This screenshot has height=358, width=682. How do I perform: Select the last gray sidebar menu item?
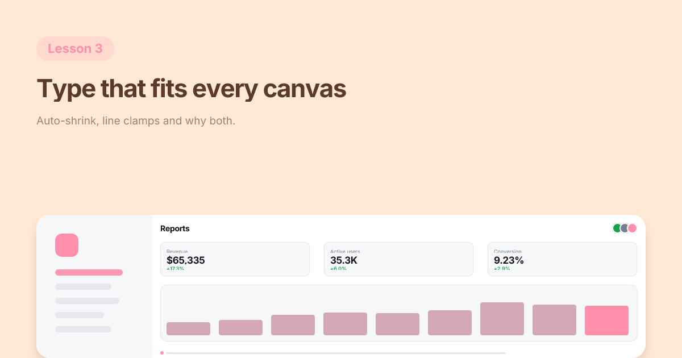click(x=83, y=329)
